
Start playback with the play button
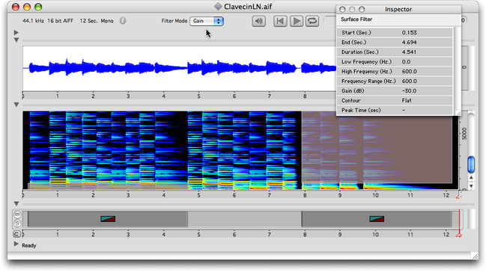(x=297, y=21)
